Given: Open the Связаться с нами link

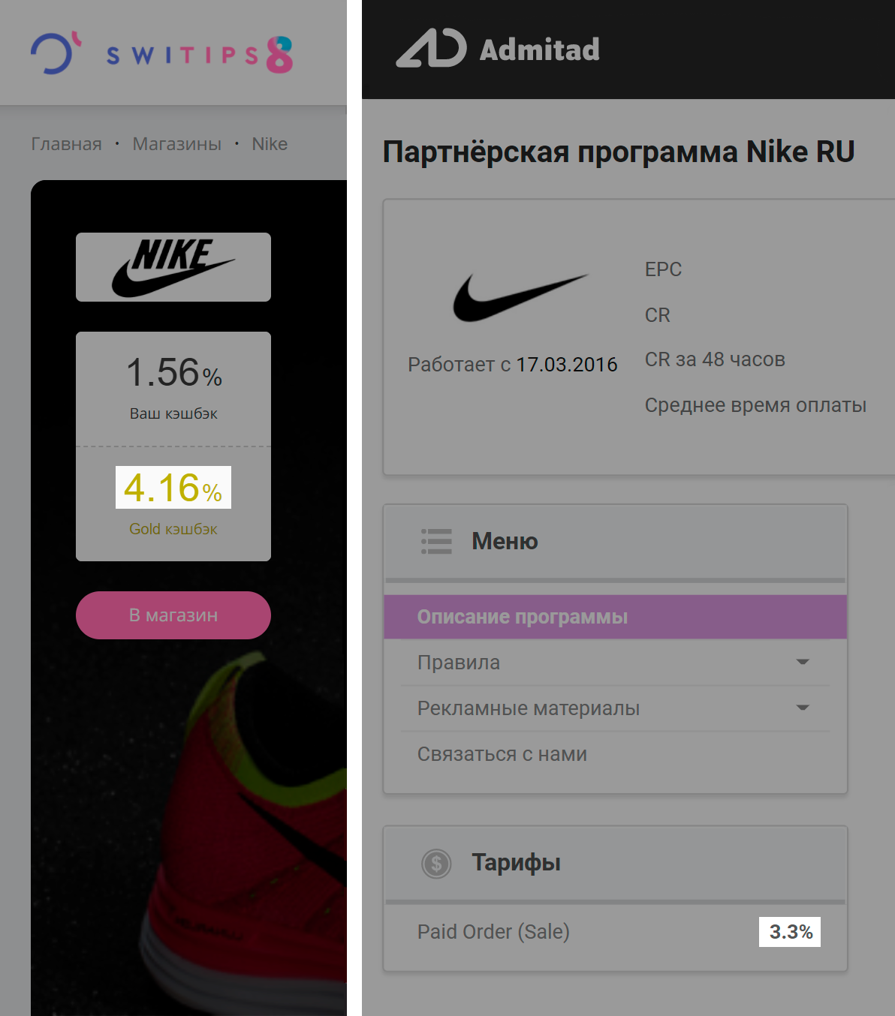Looking at the screenshot, I should coord(502,754).
